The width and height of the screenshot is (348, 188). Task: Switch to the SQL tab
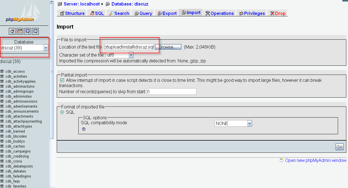(x=97, y=13)
